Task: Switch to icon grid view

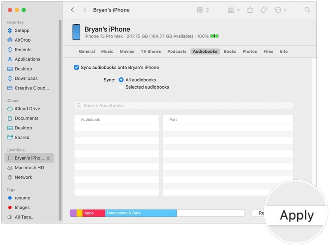Action: [200, 10]
